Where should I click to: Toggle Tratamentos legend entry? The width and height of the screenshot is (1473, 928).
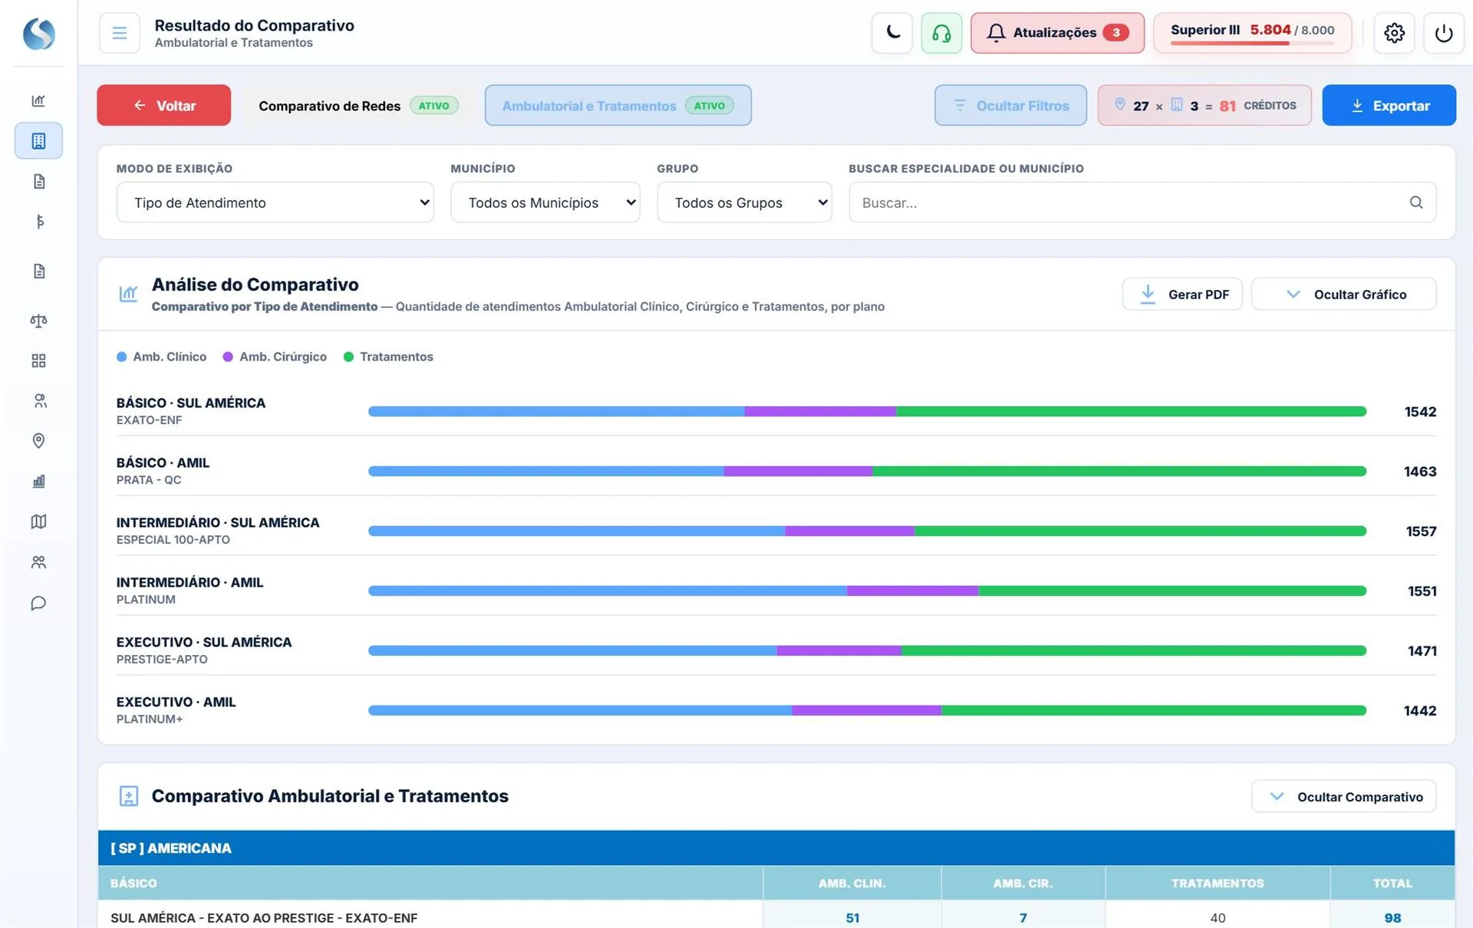pos(388,357)
